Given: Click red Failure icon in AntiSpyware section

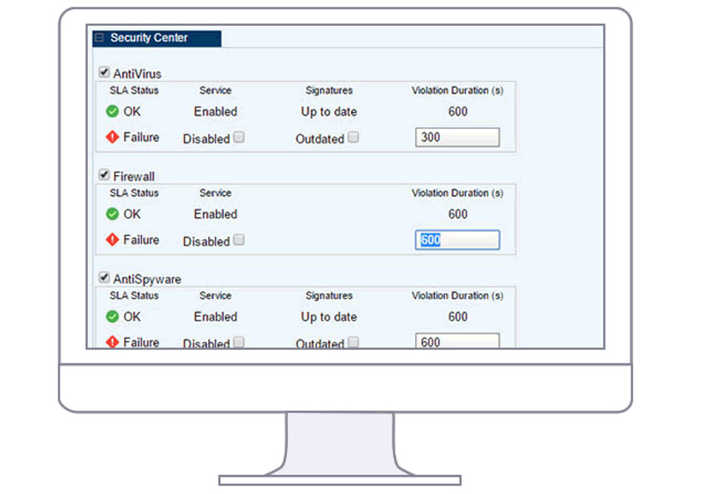Looking at the screenshot, I should click(112, 342).
